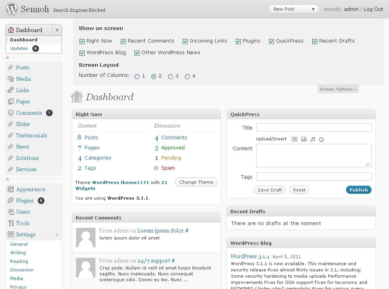Click the Change Theme button
The width and height of the screenshot is (389, 289).
pos(196,182)
